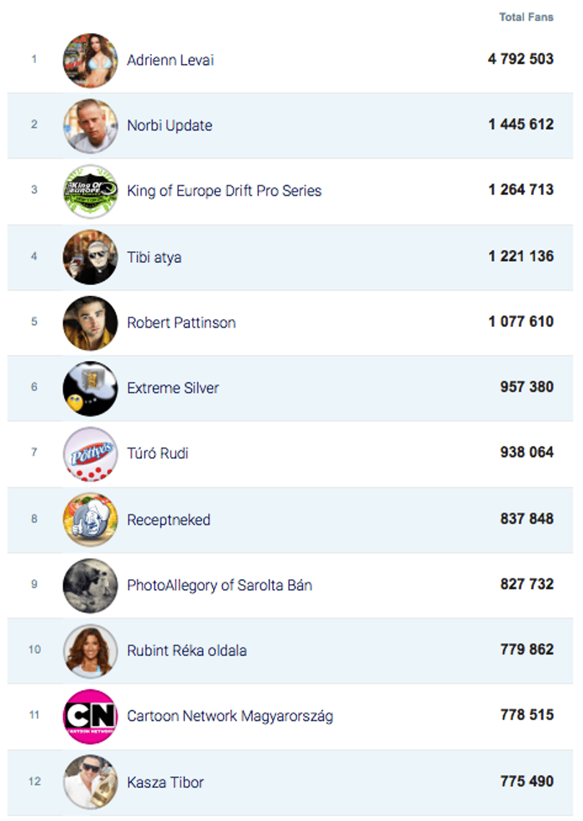The image size is (583, 821).
Task: Open the Cartoon Network Magyarország link
Action: 230,717
